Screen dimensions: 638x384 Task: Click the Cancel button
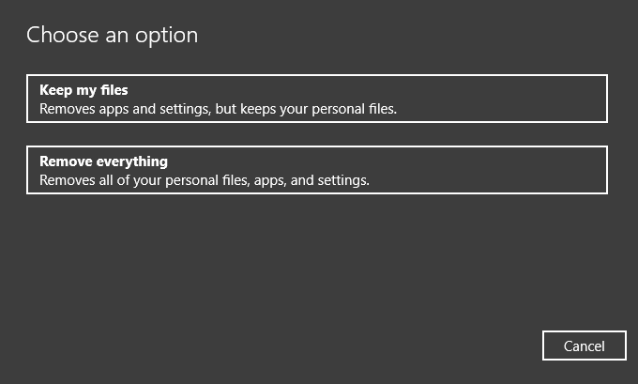tap(584, 346)
